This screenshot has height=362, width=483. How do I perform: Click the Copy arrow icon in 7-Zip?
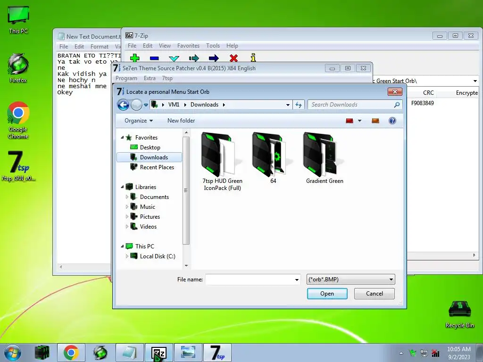point(194,58)
